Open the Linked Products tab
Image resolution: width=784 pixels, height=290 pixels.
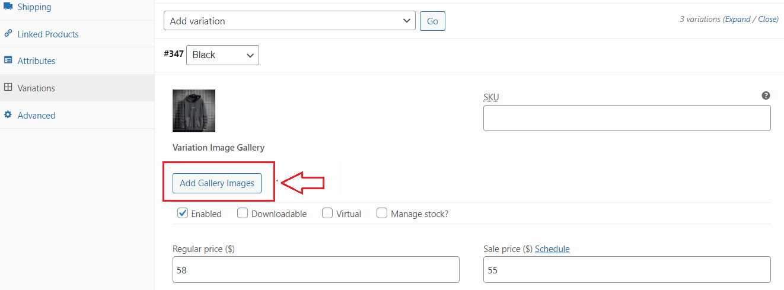(x=48, y=34)
